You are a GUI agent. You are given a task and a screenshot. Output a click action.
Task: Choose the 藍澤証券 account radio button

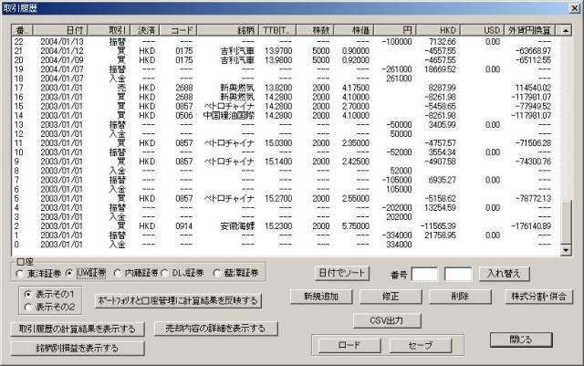pyautogui.click(x=215, y=273)
